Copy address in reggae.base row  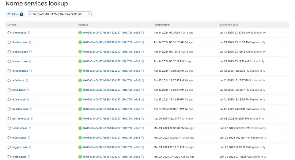143,147
